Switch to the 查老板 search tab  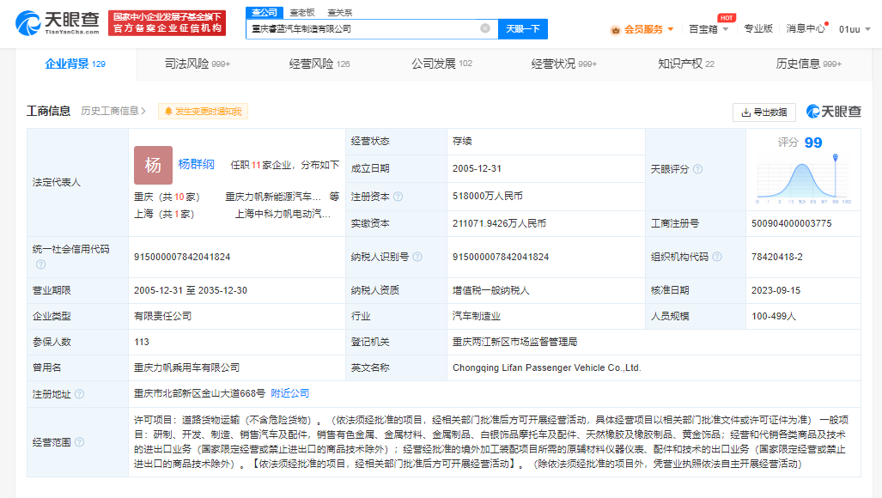tap(302, 12)
